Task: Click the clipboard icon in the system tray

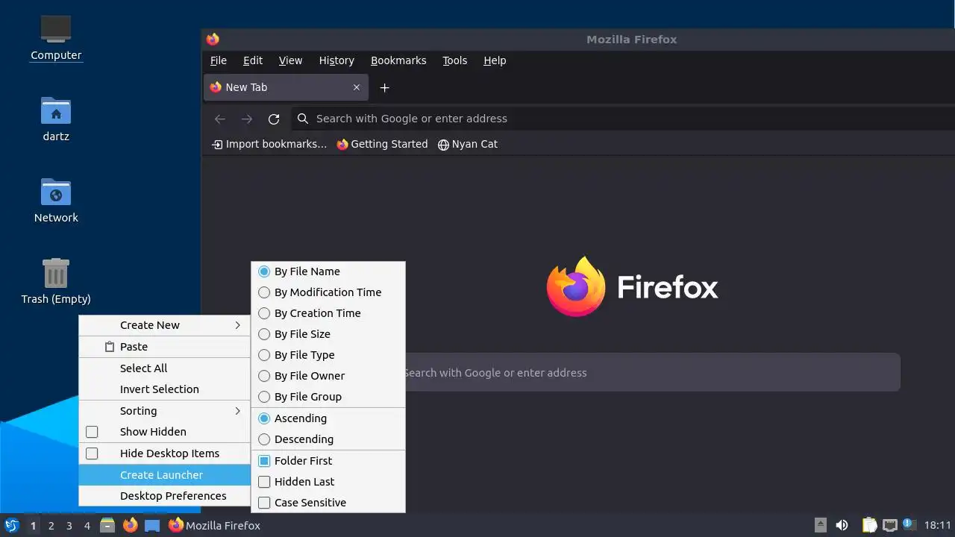Action: (x=870, y=525)
